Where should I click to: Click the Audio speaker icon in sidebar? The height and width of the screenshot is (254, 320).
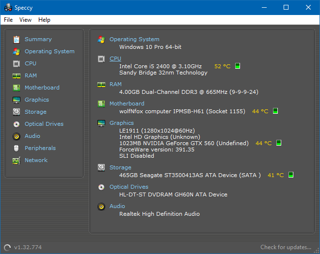click(x=16, y=136)
